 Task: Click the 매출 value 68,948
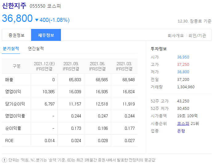coord(128,80)
